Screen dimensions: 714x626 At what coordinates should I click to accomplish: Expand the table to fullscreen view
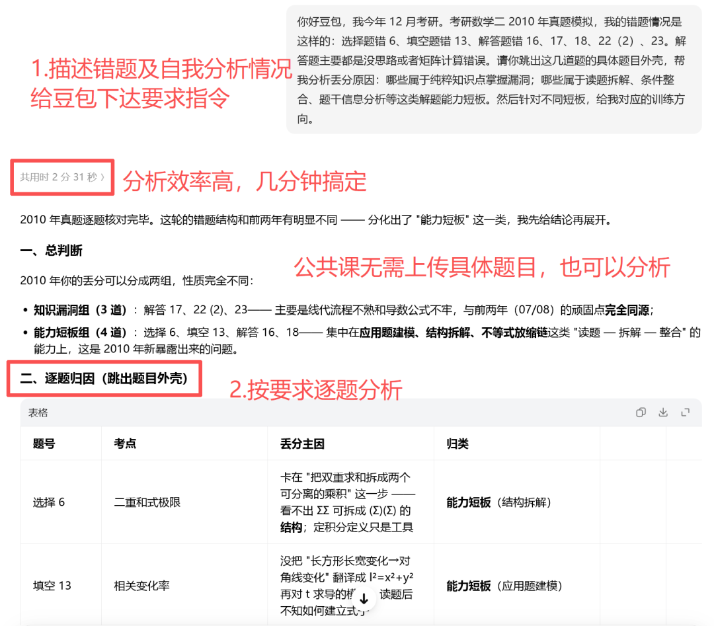685,412
